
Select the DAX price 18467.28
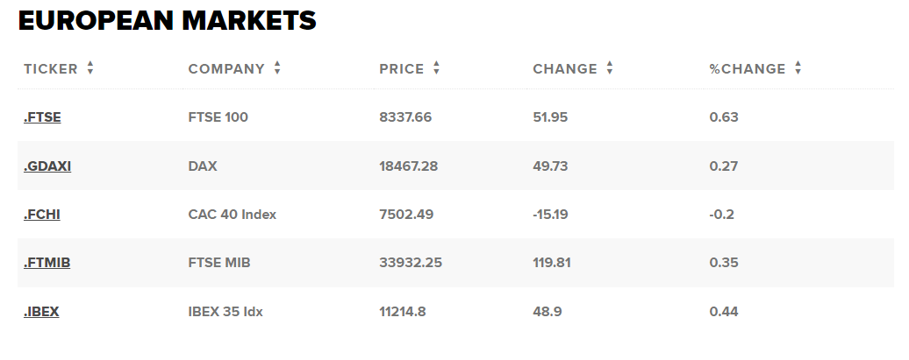[409, 166]
